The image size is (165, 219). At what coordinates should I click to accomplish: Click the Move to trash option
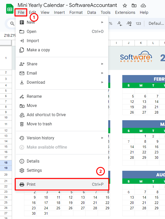(62, 124)
